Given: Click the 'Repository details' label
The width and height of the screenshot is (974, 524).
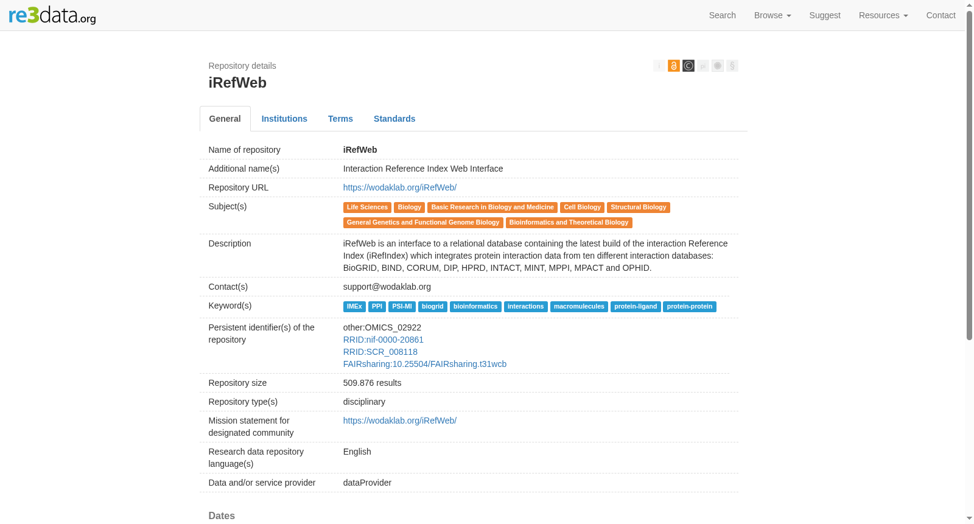Looking at the screenshot, I should coord(242,66).
